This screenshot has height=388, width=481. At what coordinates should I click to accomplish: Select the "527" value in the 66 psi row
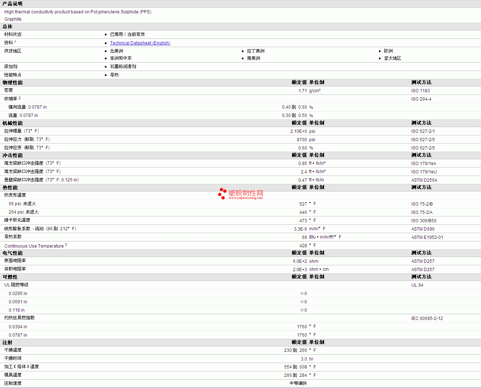(x=303, y=204)
